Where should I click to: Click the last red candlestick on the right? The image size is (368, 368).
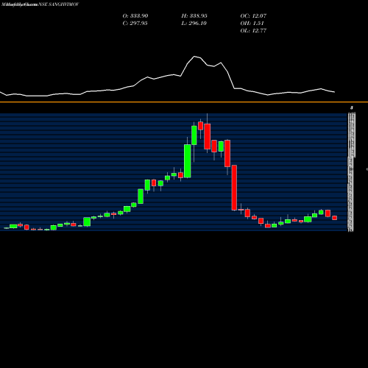point(335,218)
